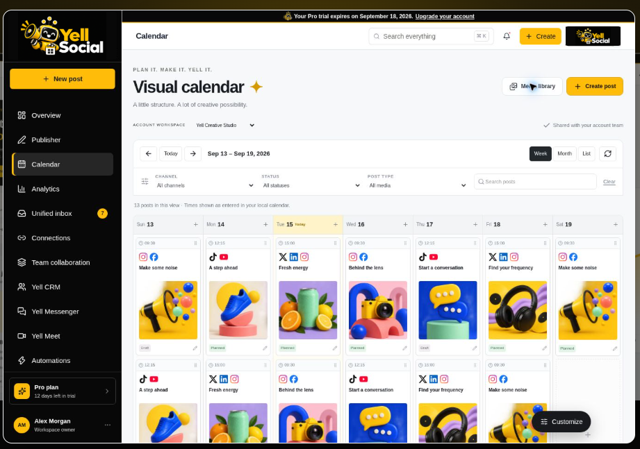Add a post on Thu 17
The width and height of the screenshot is (640, 449).
tap(475, 225)
